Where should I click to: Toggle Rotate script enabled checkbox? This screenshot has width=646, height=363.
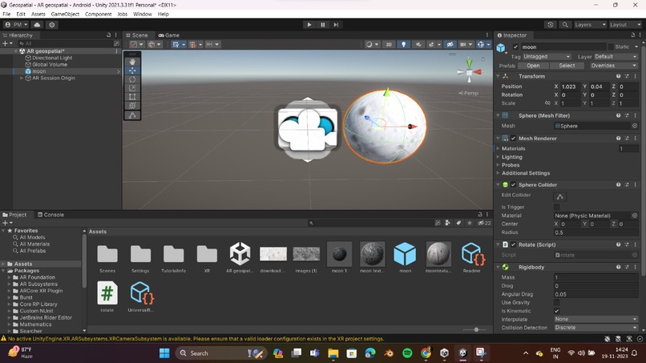(x=513, y=244)
